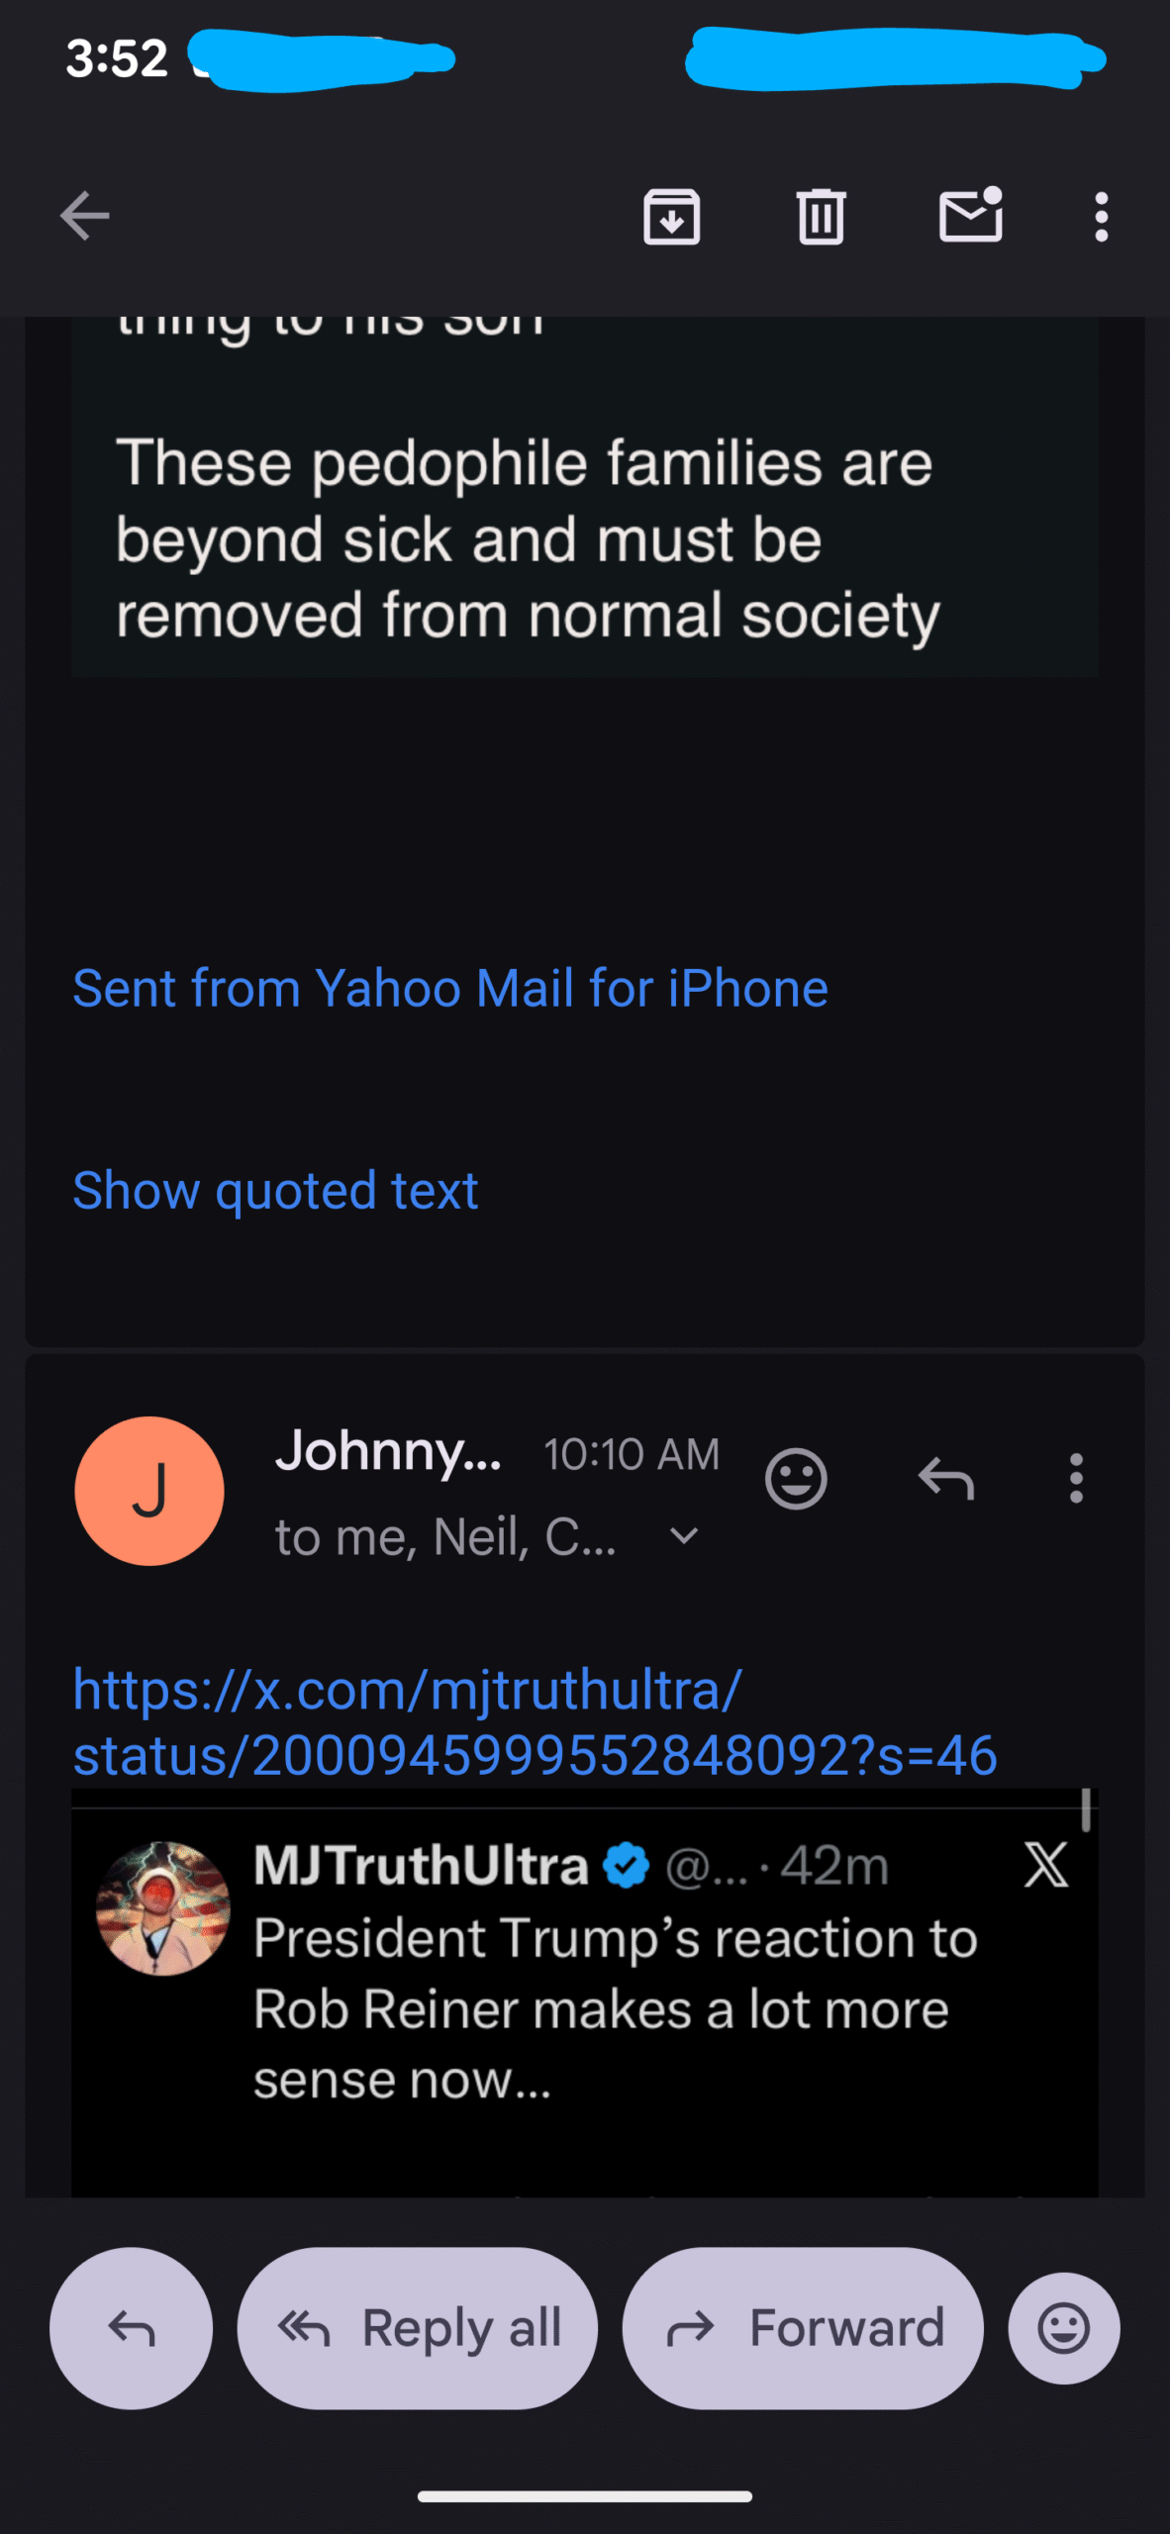Tap Johnny's orange sender avatar
Screen dimensions: 1170x2534
pos(149,1491)
